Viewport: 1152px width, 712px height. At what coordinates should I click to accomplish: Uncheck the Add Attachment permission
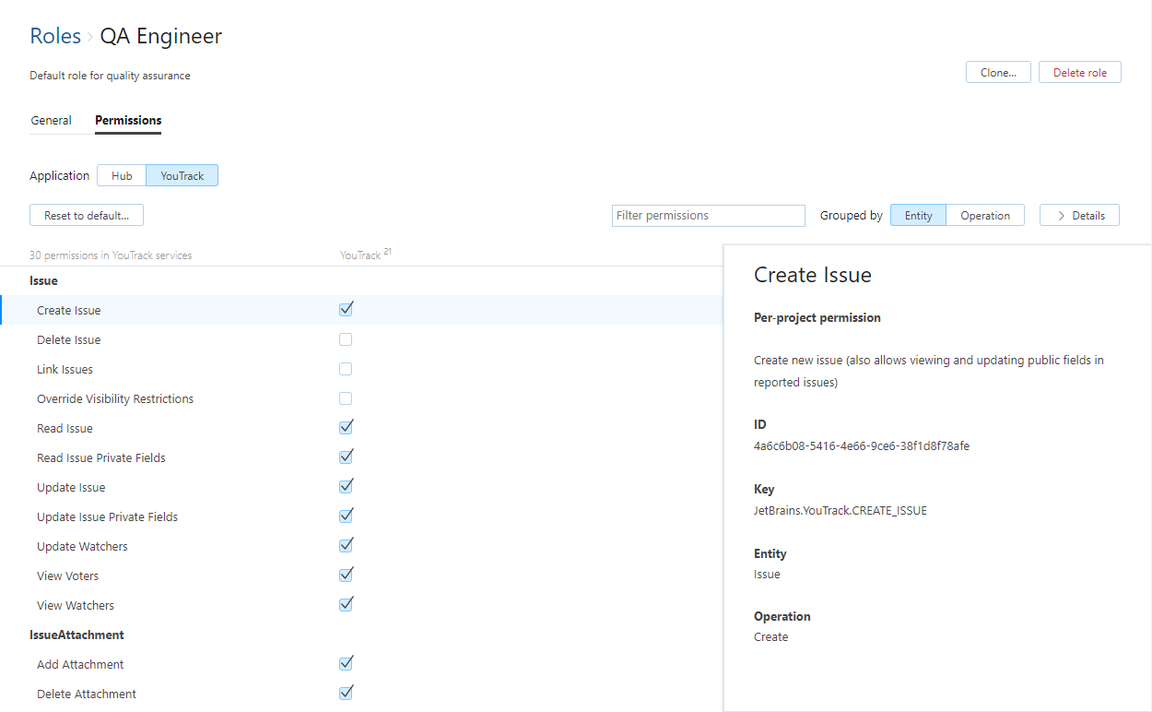346,664
